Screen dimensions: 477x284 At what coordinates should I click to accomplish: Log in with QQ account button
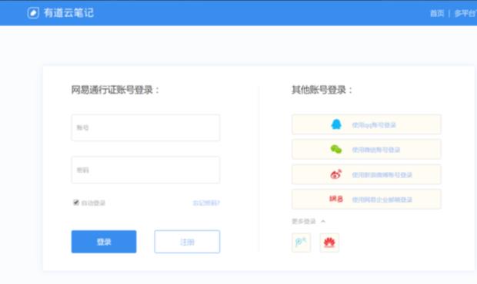[366, 124]
